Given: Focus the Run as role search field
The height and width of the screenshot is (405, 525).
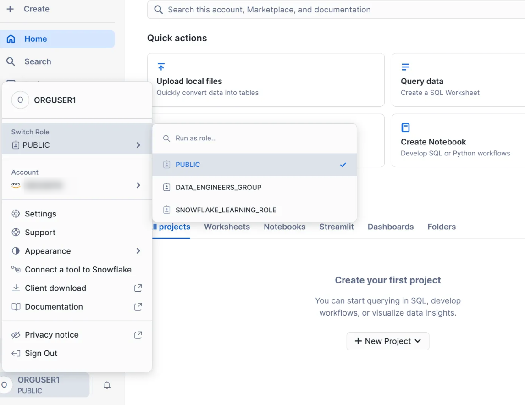Looking at the screenshot, I should (254, 139).
